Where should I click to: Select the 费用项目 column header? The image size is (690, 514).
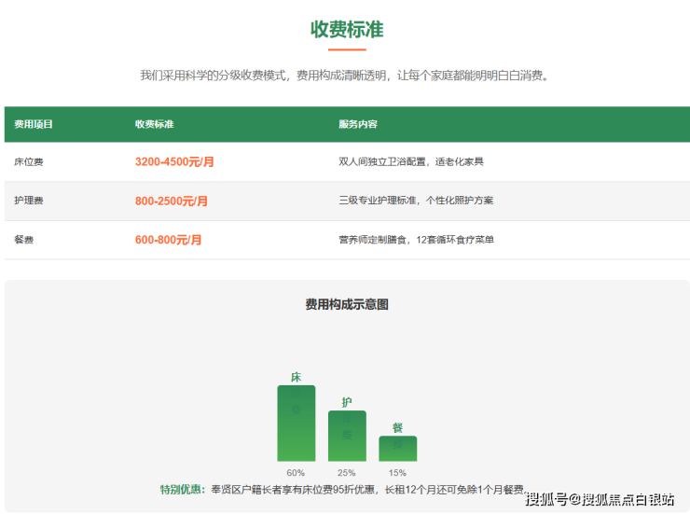pos(34,124)
